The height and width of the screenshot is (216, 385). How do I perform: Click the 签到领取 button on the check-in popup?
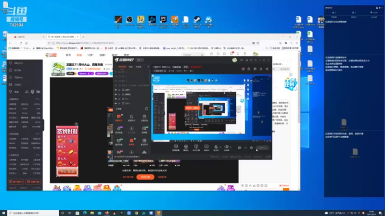(x=67, y=172)
